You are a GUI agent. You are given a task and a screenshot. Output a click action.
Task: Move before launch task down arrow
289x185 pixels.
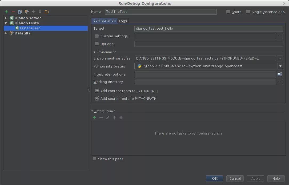pyautogui.click(x=121, y=117)
